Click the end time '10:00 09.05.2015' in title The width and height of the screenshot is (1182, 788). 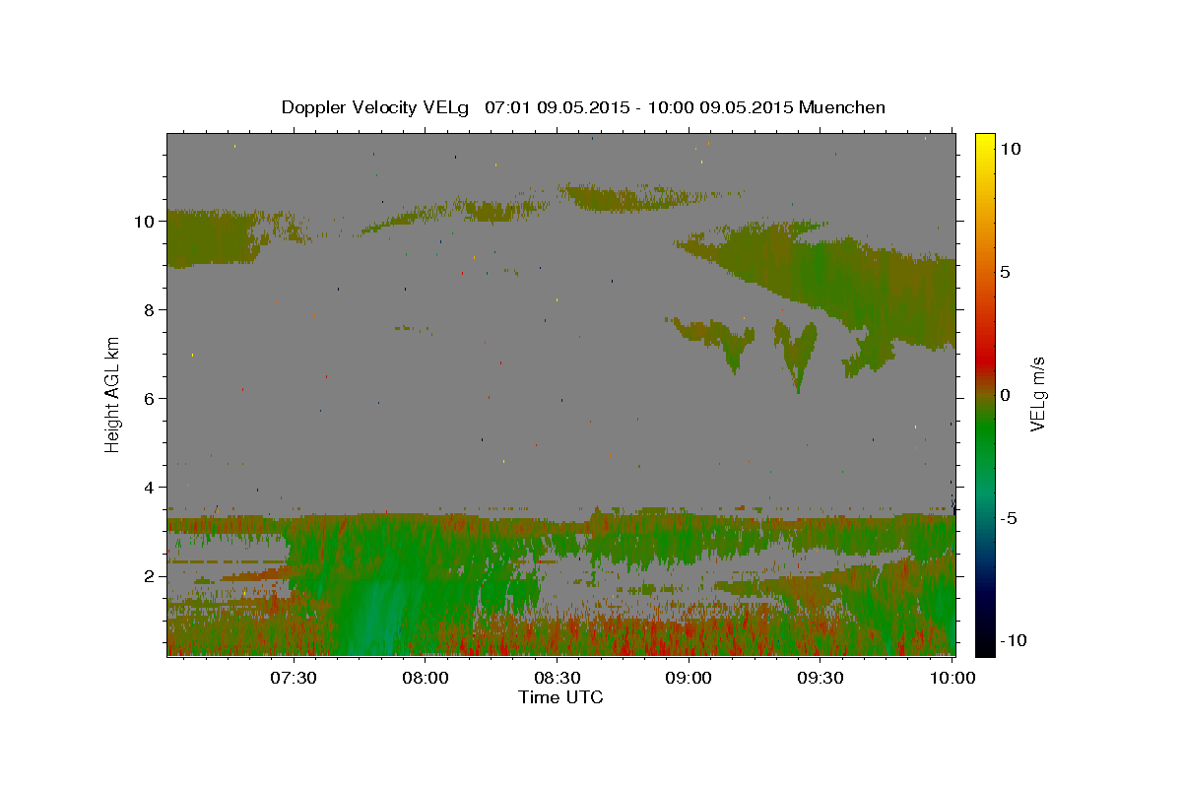pyautogui.click(x=722, y=107)
